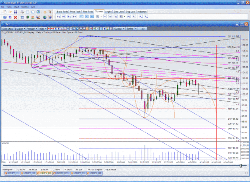Switch to the Indicators tab
250x182 pixels.
coord(142,12)
